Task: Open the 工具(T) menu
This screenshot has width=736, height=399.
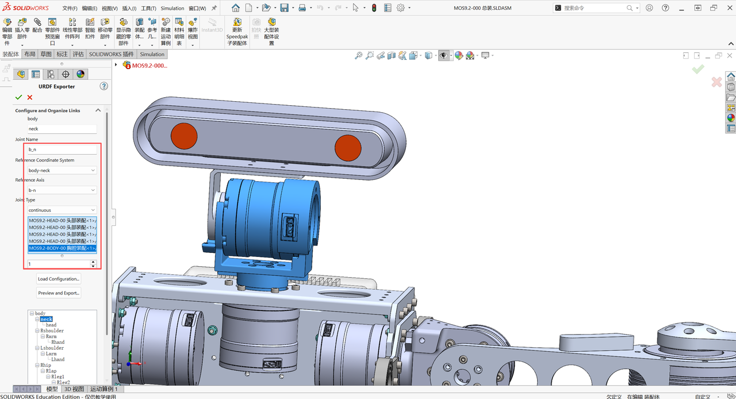Action: (148, 8)
